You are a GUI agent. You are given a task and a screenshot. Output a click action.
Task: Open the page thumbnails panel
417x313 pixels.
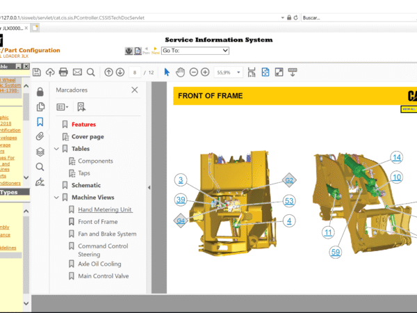pyautogui.click(x=40, y=106)
